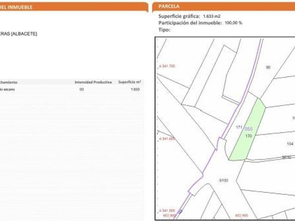The height and width of the screenshot is (221, 295).
Task: Click the Tipo field label
Action: 164,29
